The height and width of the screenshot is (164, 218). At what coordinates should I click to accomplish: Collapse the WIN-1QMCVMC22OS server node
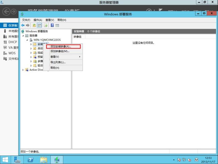27,40
